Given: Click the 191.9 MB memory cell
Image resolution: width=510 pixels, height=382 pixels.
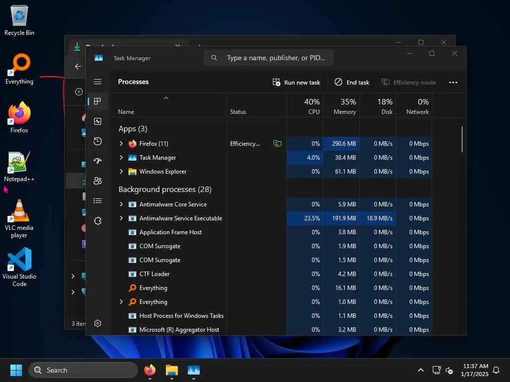Looking at the screenshot, I should pos(342,218).
